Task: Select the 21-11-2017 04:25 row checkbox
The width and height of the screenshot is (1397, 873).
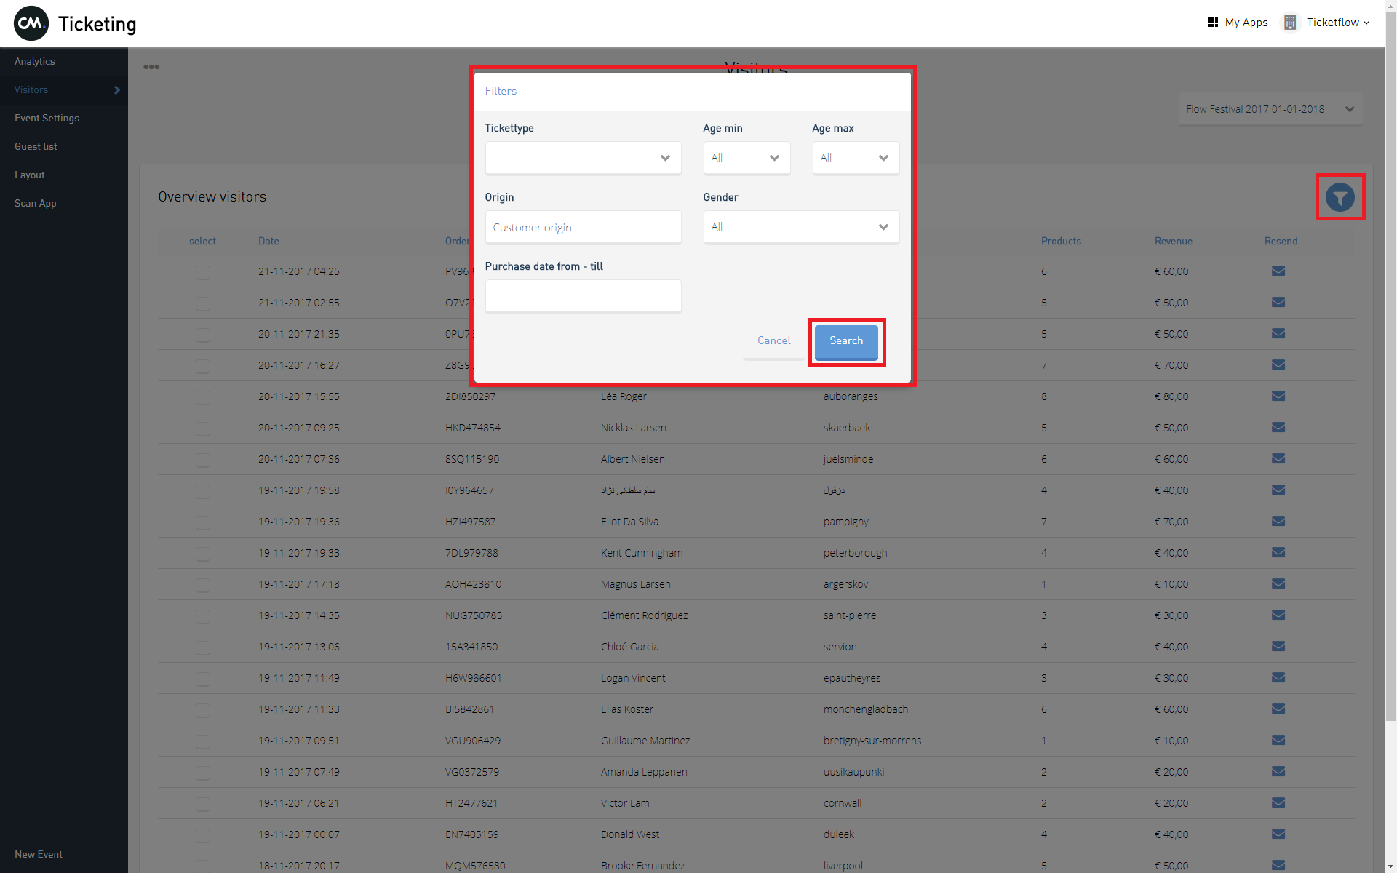Action: pos(203,272)
